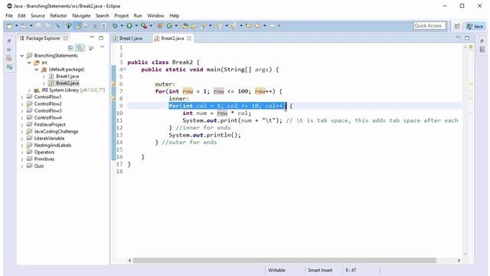Click the New file toolbar icon
The width and height of the screenshot is (490, 276).
click(x=10, y=26)
